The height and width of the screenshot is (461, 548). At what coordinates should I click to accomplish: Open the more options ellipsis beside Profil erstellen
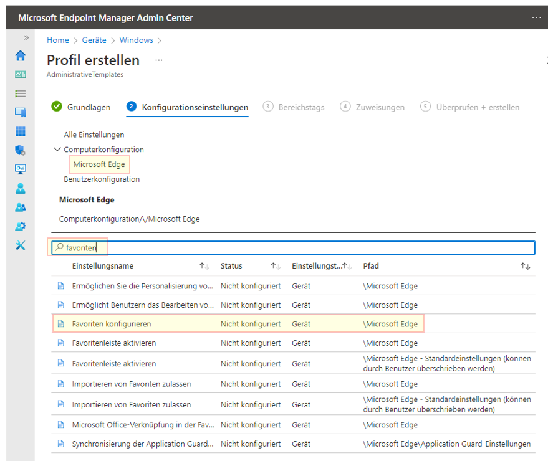click(158, 60)
